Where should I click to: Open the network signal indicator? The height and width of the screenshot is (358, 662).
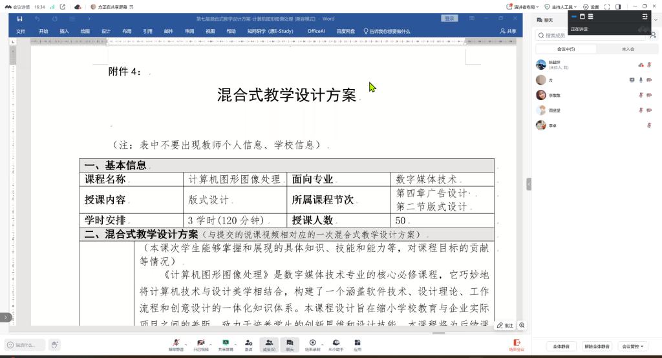pyautogui.click(x=52, y=6)
